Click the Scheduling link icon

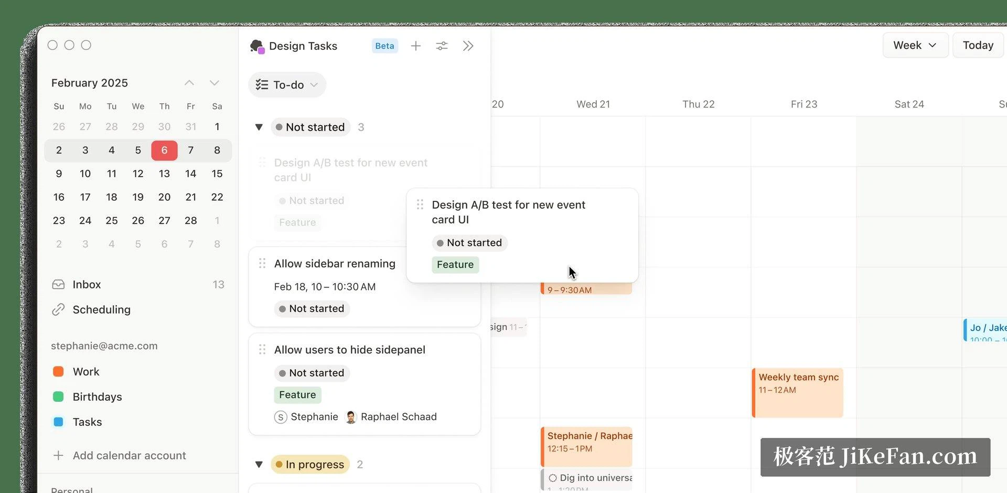[x=58, y=309]
